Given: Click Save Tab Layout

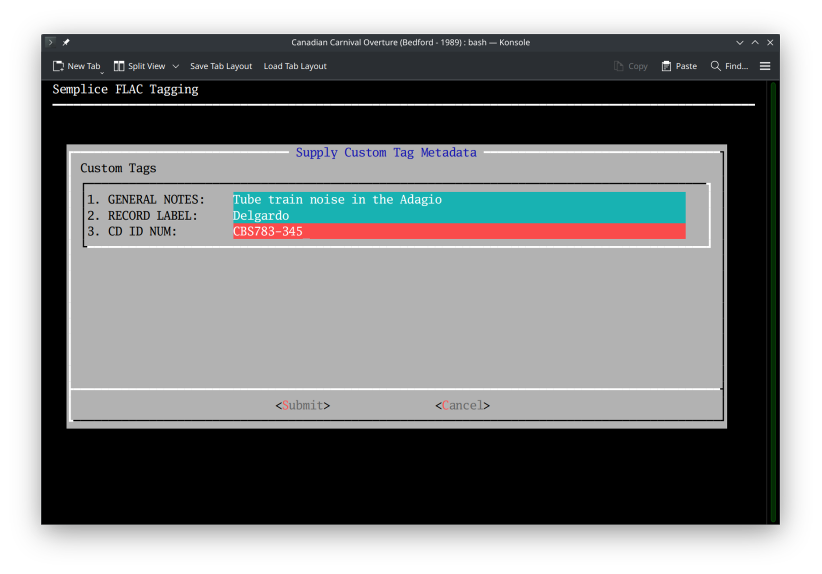Looking at the screenshot, I should [x=221, y=66].
